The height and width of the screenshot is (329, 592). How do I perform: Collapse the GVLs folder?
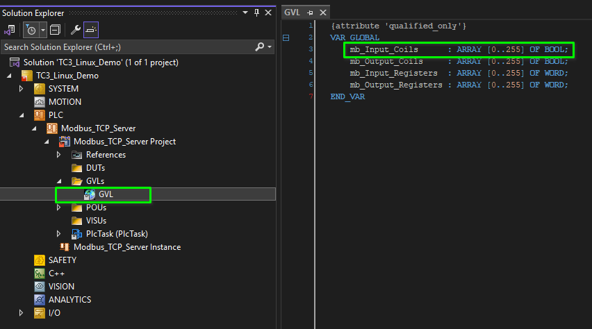[x=59, y=181]
